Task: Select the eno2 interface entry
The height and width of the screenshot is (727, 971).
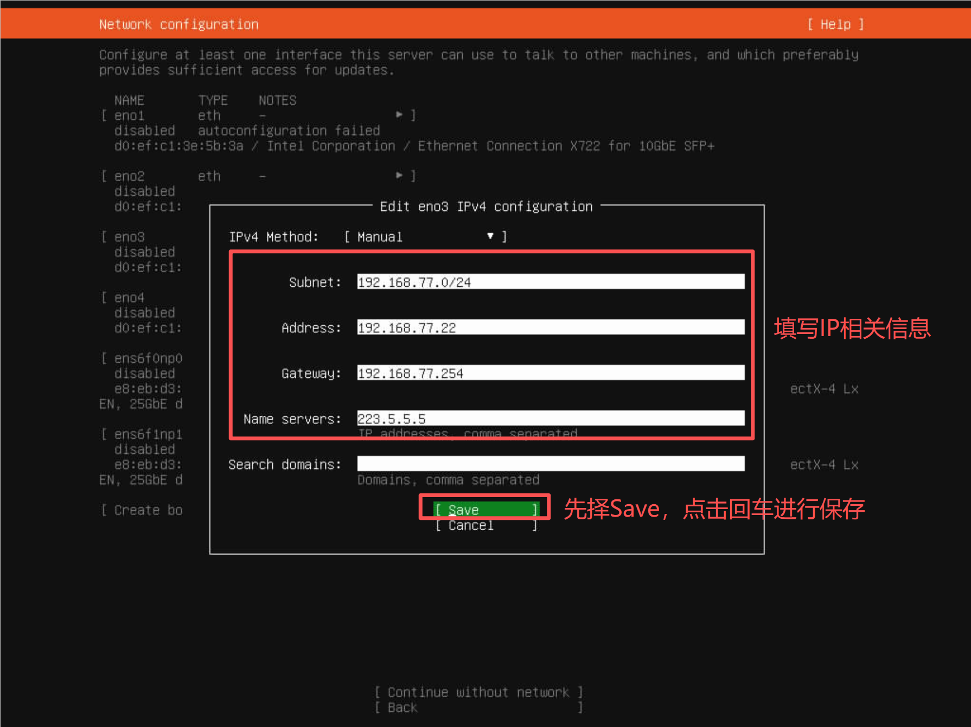Action: pyautogui.click(x=130, y=176)
